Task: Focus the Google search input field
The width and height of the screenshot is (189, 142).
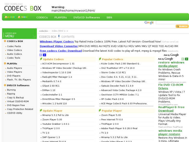Action: click(172, 22)
